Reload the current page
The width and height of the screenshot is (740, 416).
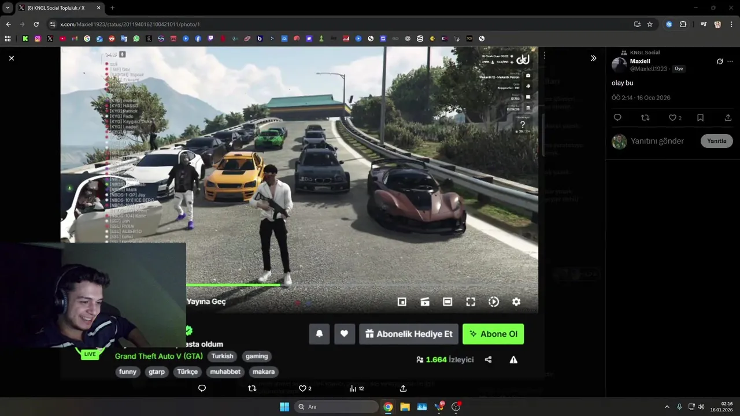point(36,24)
